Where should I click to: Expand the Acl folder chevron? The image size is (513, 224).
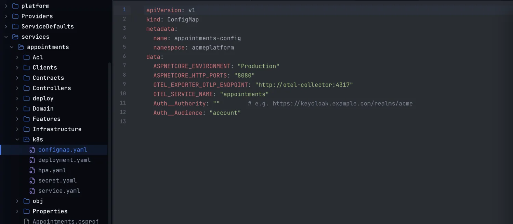[x=17, y=57]
